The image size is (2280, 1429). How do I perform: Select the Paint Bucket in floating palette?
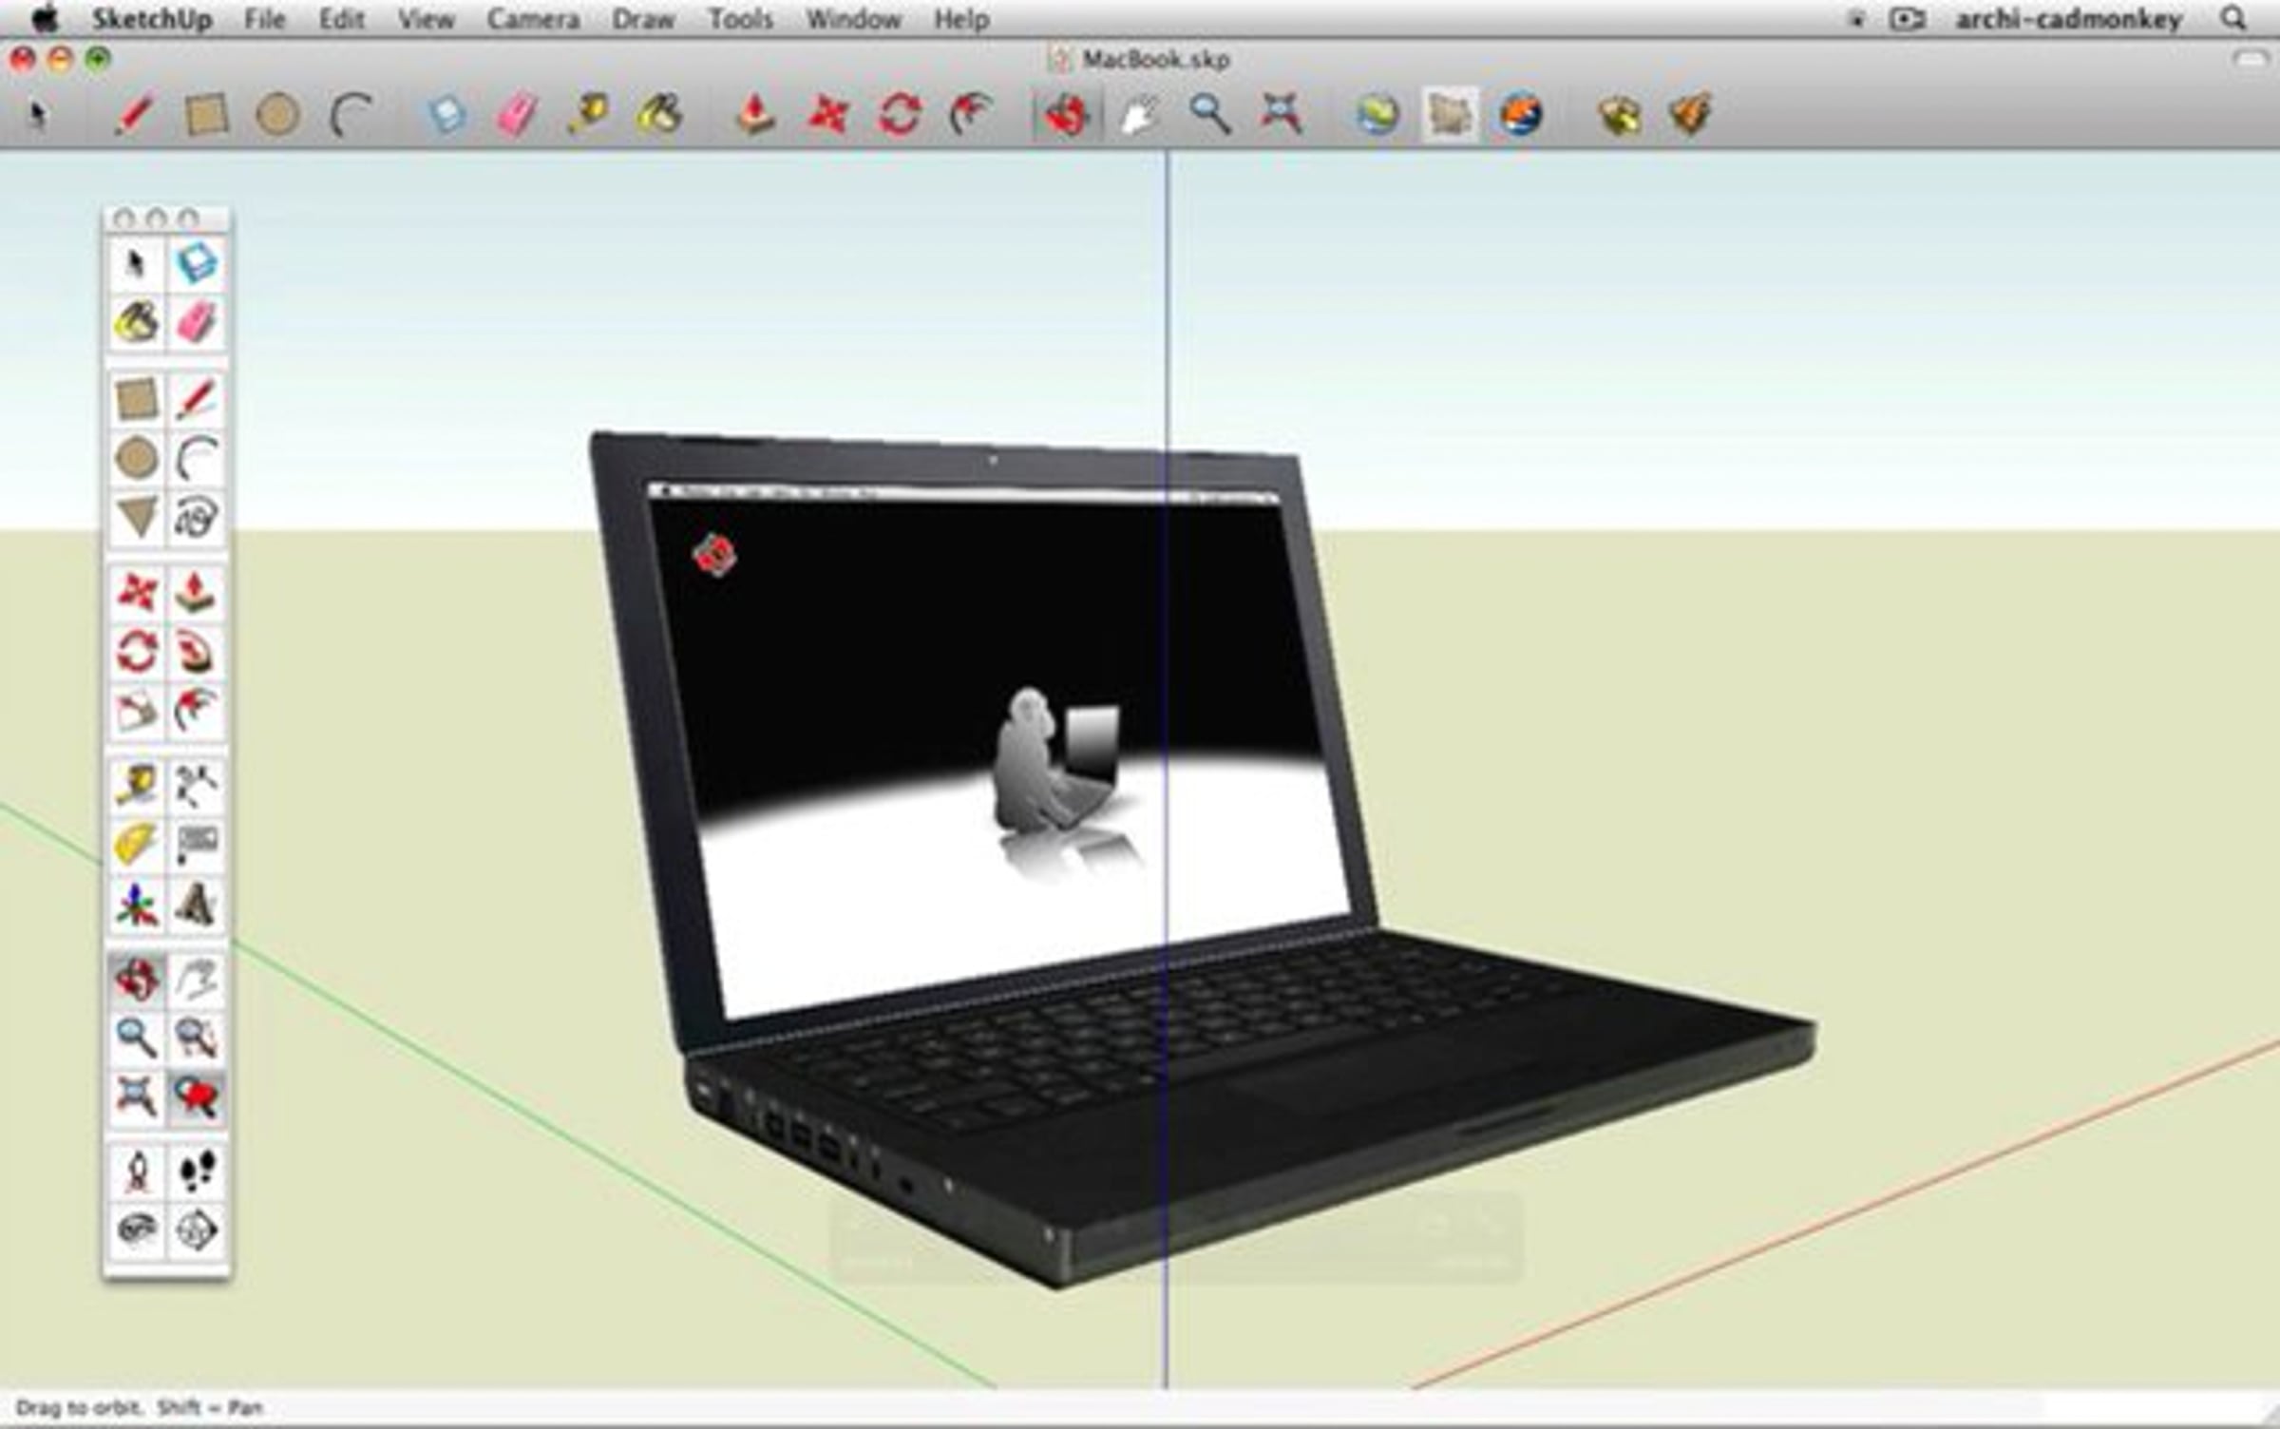[137, 322]
